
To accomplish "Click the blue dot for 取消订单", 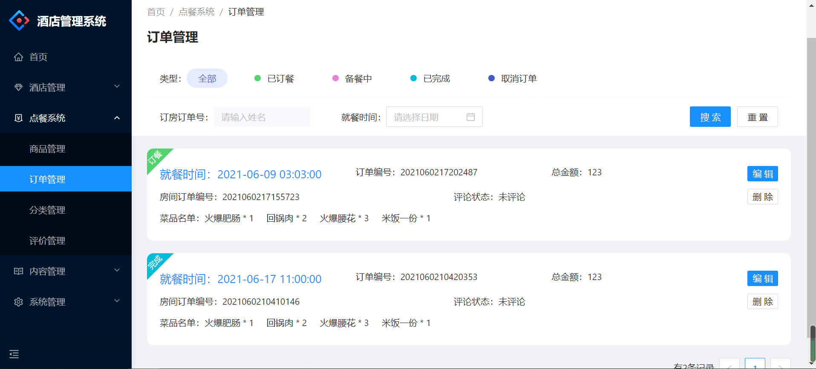I will [491, 78].
